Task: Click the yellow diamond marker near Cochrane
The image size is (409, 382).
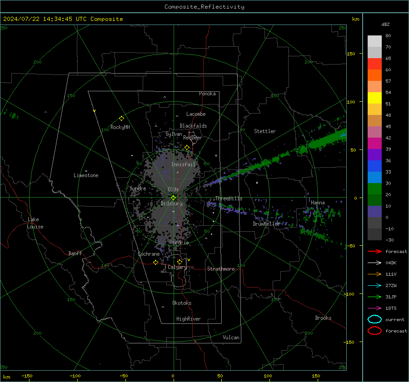Action: 156,262
